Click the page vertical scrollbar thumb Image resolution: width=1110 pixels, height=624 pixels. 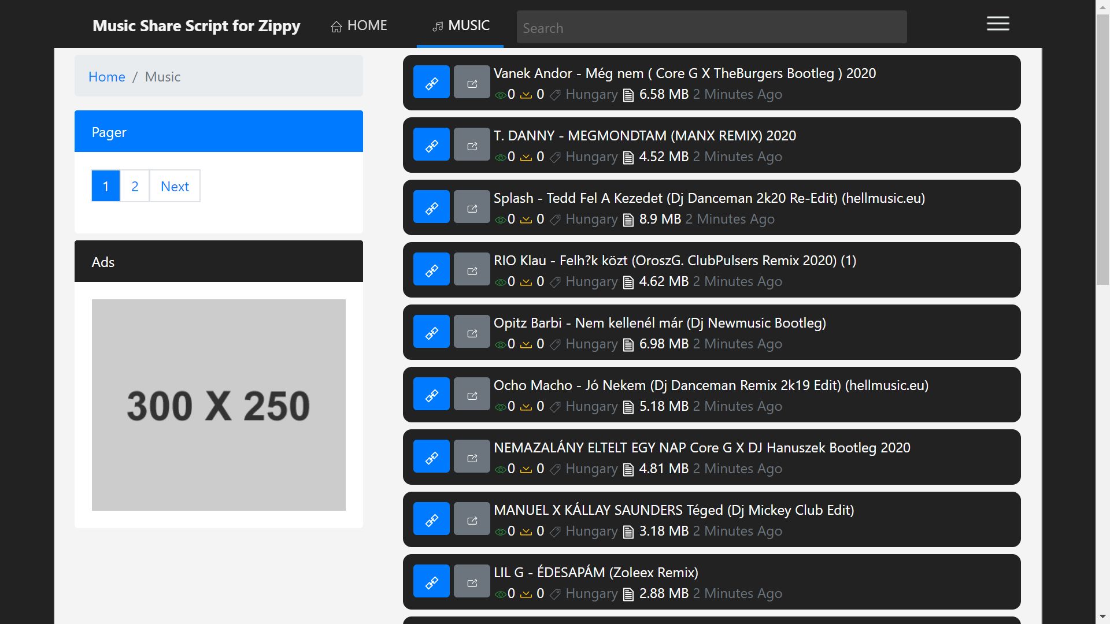(1102, 150)
